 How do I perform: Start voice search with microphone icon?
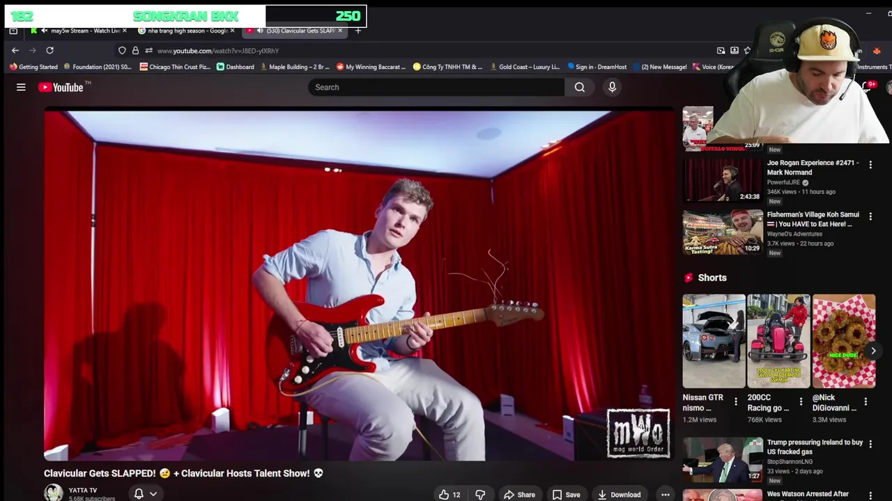pyautogui.click(x=612, y=87)
